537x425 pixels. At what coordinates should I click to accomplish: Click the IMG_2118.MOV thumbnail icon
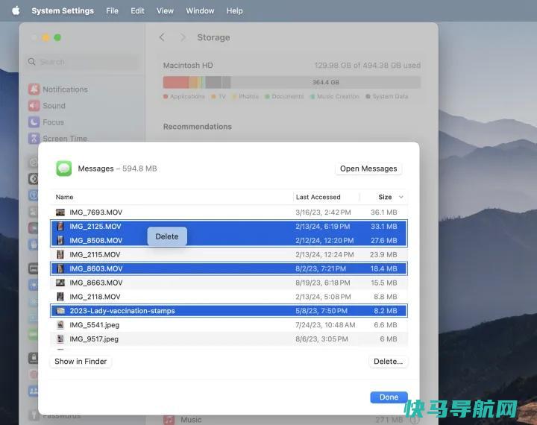pyautogui.click(x=60, y=297)
